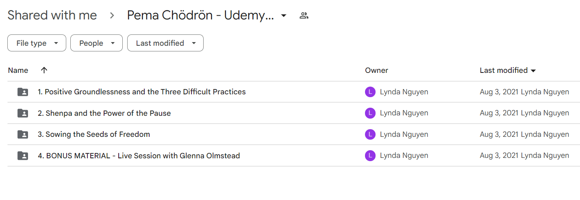The image size is (580, 200).
Task: Open the File type filter dropdown
Action: click(37, 43)
